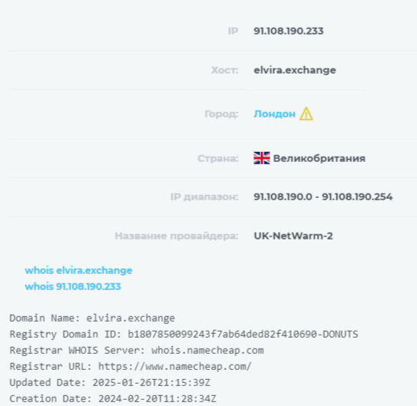Click the Registrar URL namecheap address

click(175, 367)
